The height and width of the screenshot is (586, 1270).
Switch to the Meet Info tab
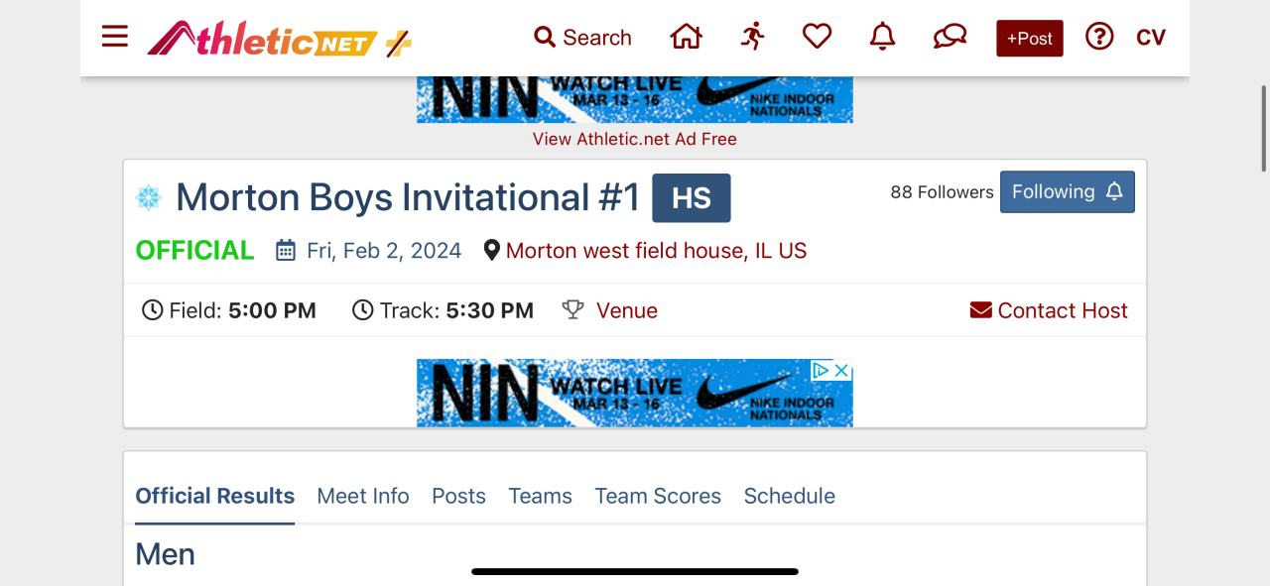pos(363,496)
